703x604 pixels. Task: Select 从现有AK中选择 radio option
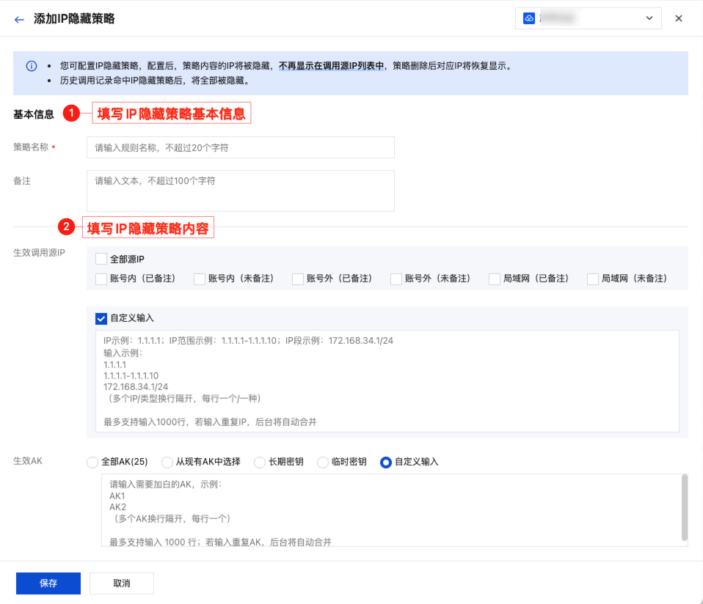(x=167, y=462)
